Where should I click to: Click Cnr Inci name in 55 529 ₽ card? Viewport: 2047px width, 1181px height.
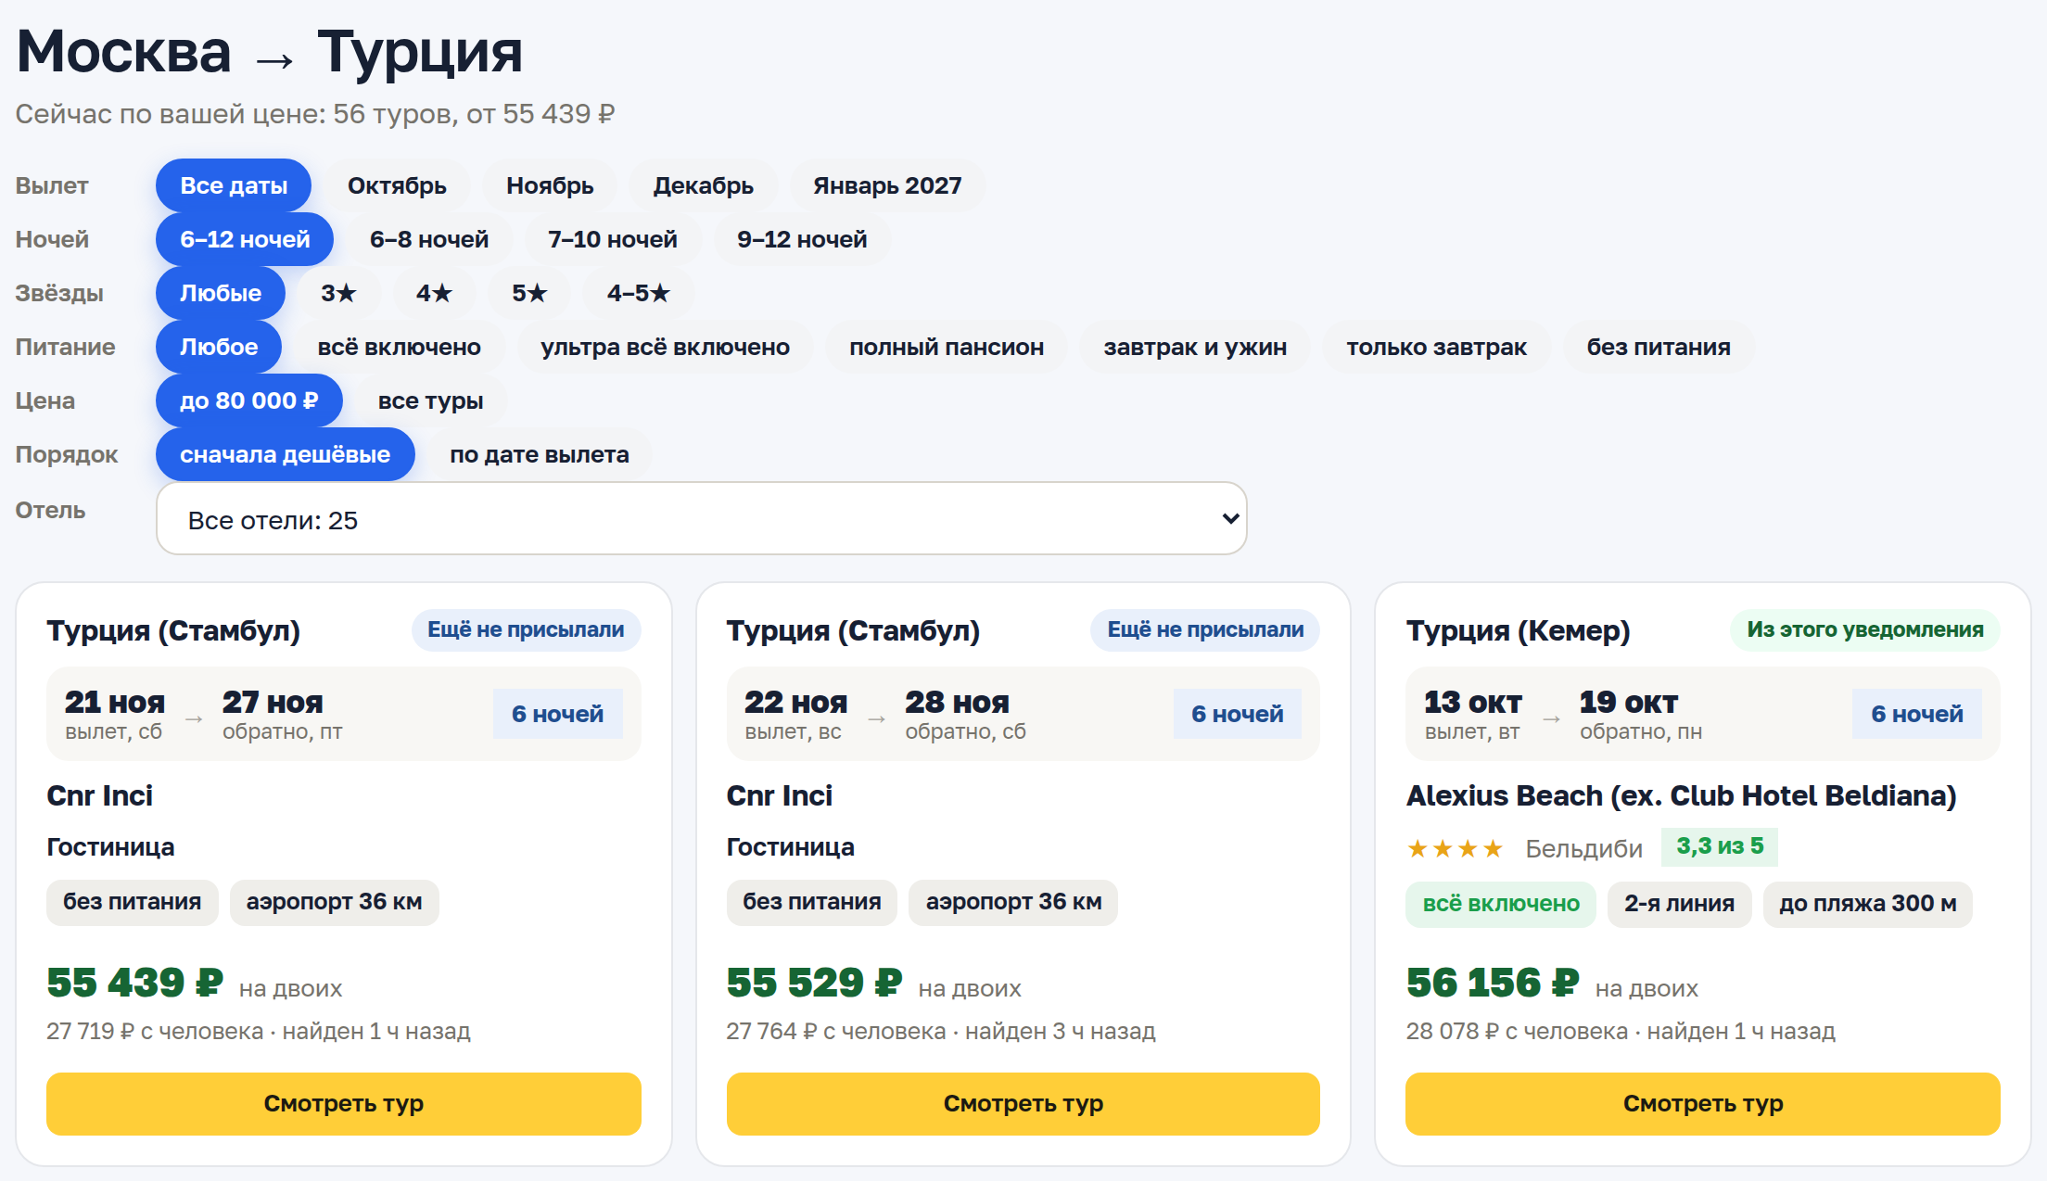click(779, 795)
